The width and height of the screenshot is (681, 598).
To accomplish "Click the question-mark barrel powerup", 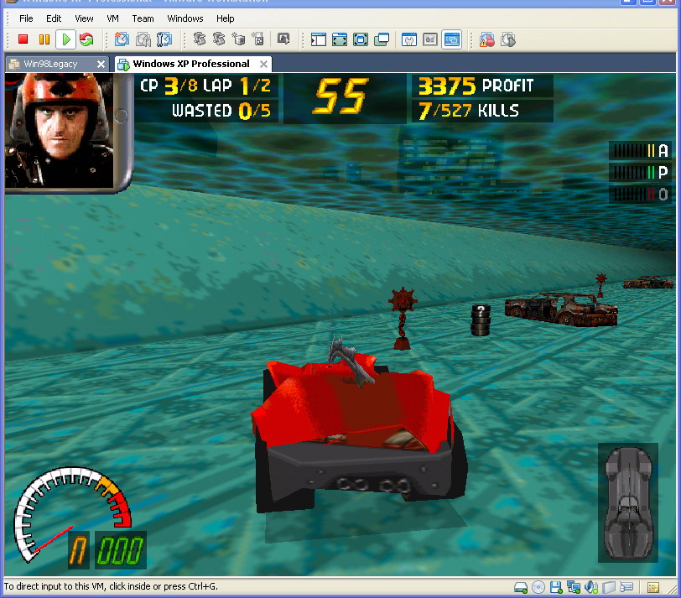I will (481, 320).
